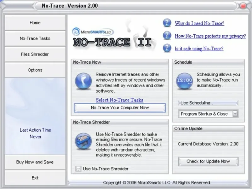Click the 12:00 clock Schedule icon
The image size is (252, 189).
tap(184, 81)
